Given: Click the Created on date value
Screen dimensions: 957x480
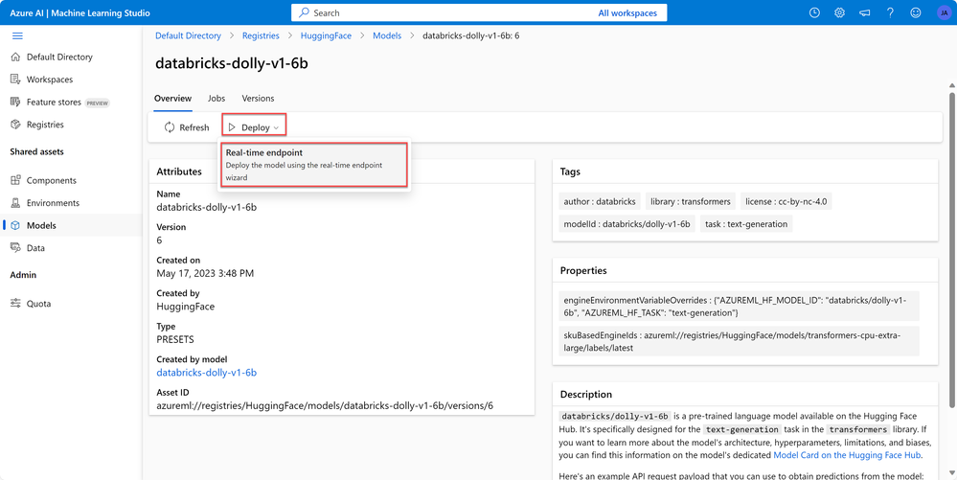Looking at the screenshot, I should (x=205, y=274).
